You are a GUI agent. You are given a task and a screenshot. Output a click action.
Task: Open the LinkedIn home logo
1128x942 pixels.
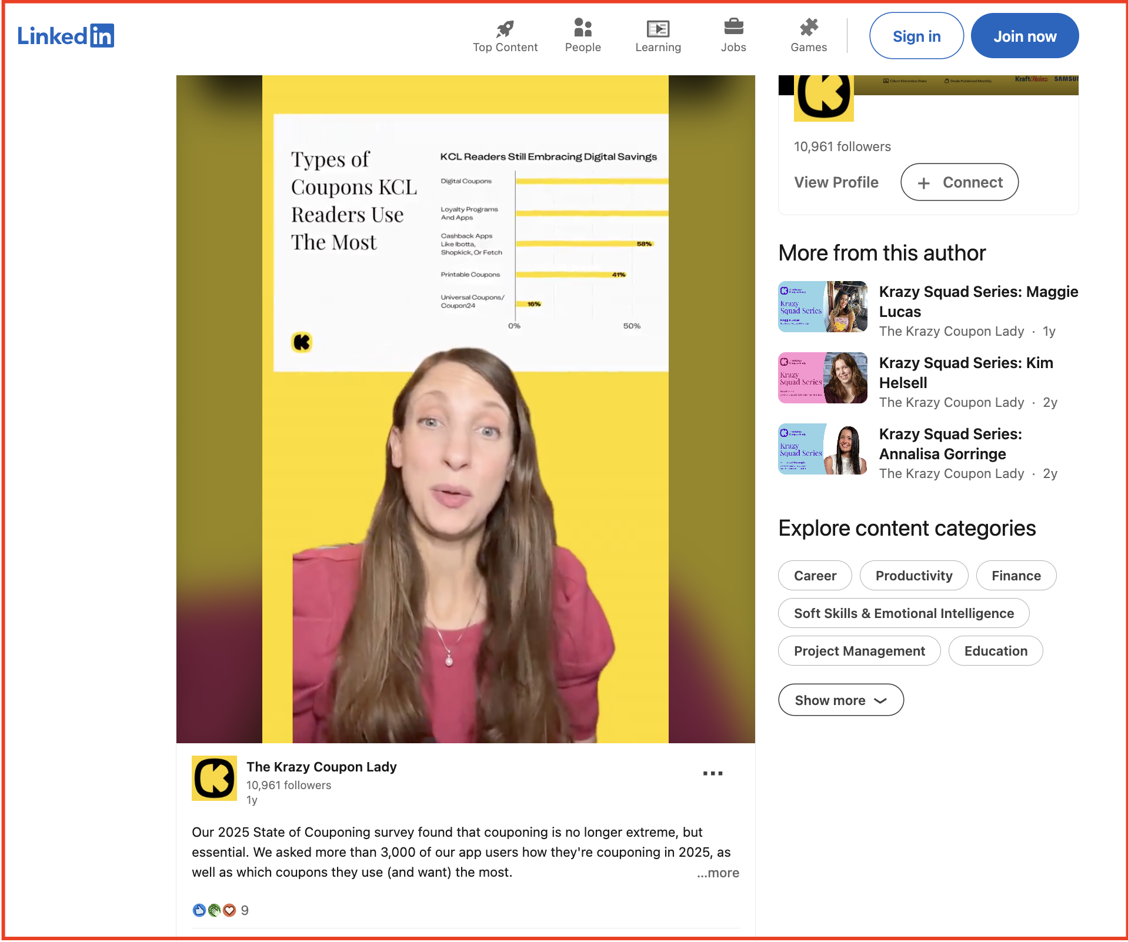[65, 36]
